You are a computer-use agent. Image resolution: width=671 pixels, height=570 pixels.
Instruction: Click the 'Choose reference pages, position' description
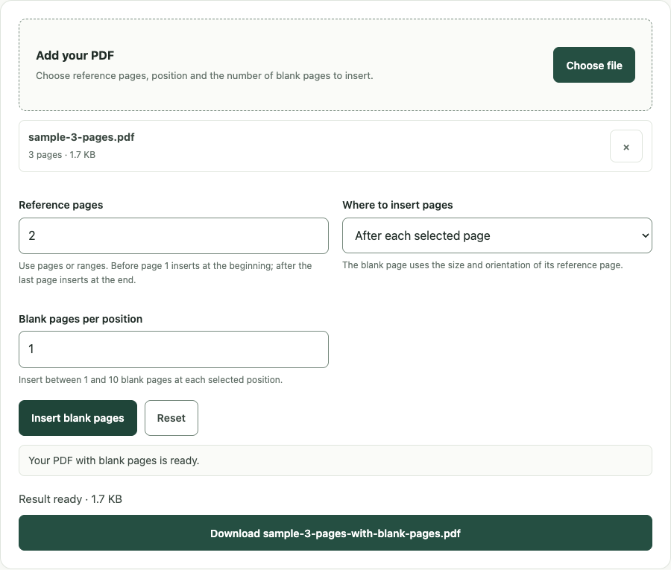204,76
